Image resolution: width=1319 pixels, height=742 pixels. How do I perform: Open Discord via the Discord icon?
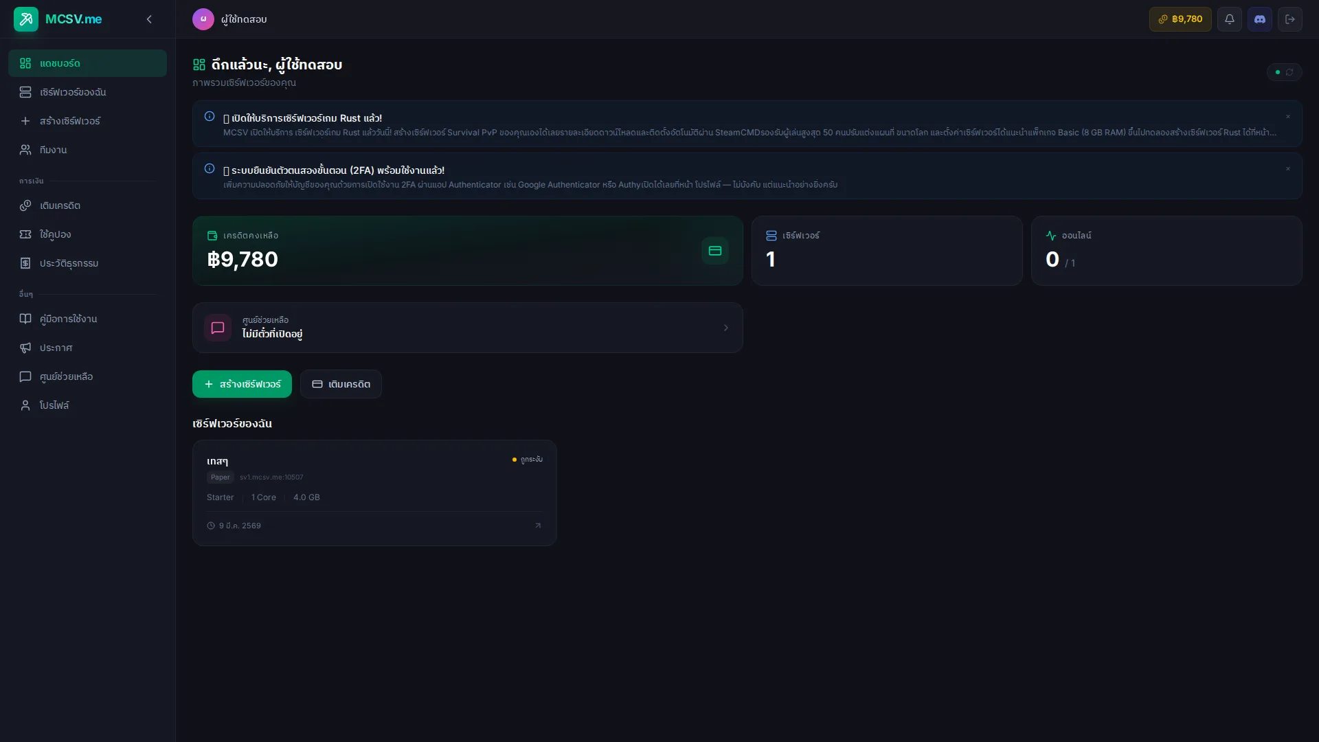coord(1260,19)
